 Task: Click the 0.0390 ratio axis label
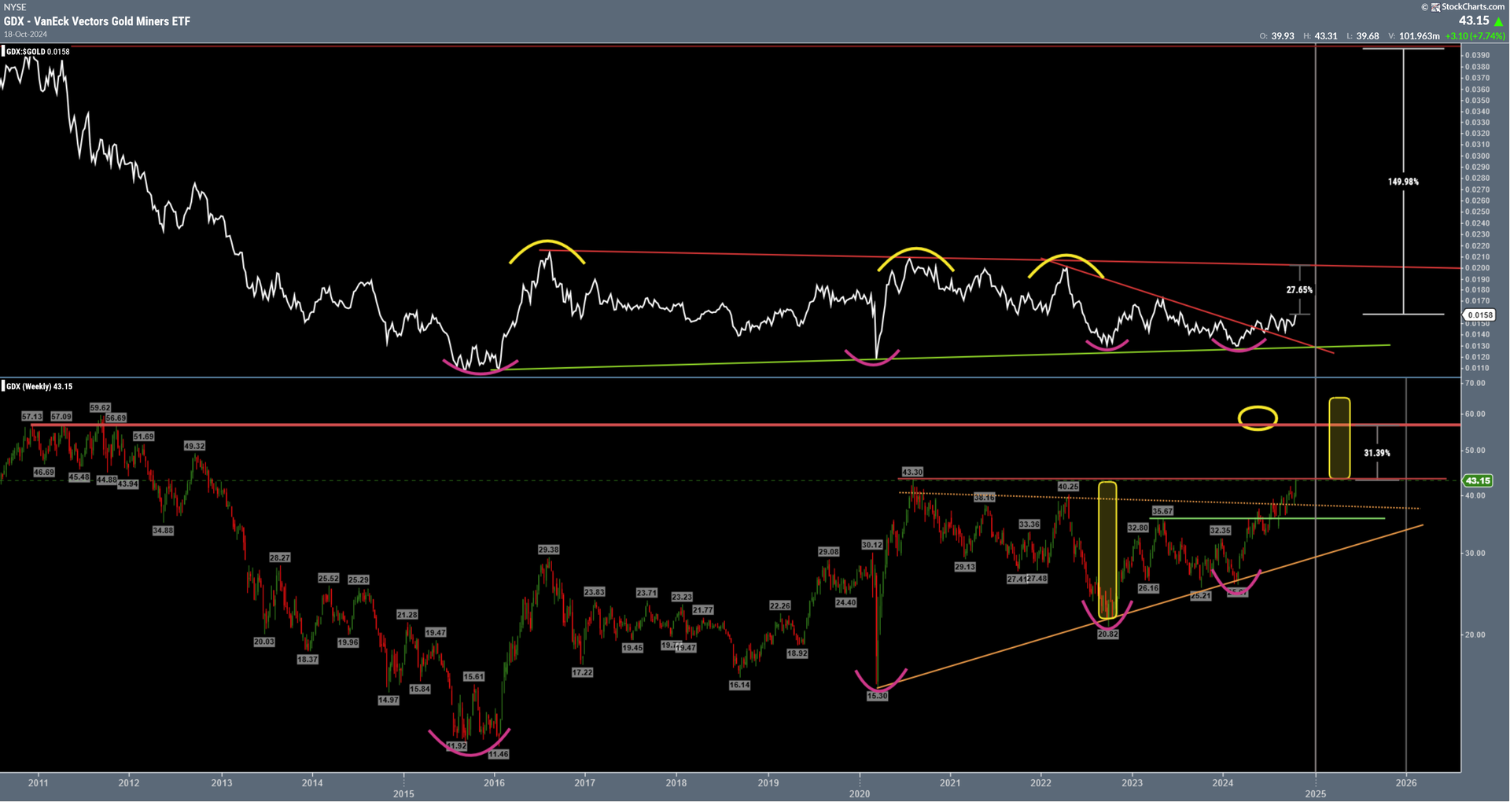[1479, 56]
